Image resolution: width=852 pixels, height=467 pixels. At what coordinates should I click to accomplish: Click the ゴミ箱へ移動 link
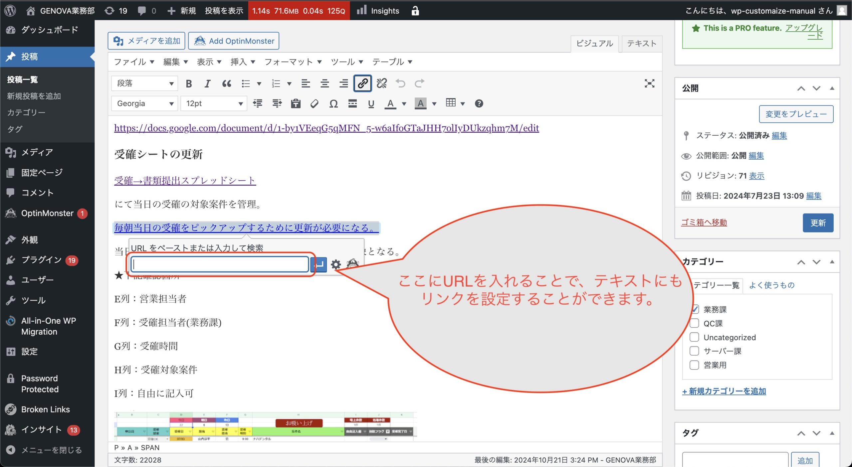pyautogui.click(x=704, y=223)
